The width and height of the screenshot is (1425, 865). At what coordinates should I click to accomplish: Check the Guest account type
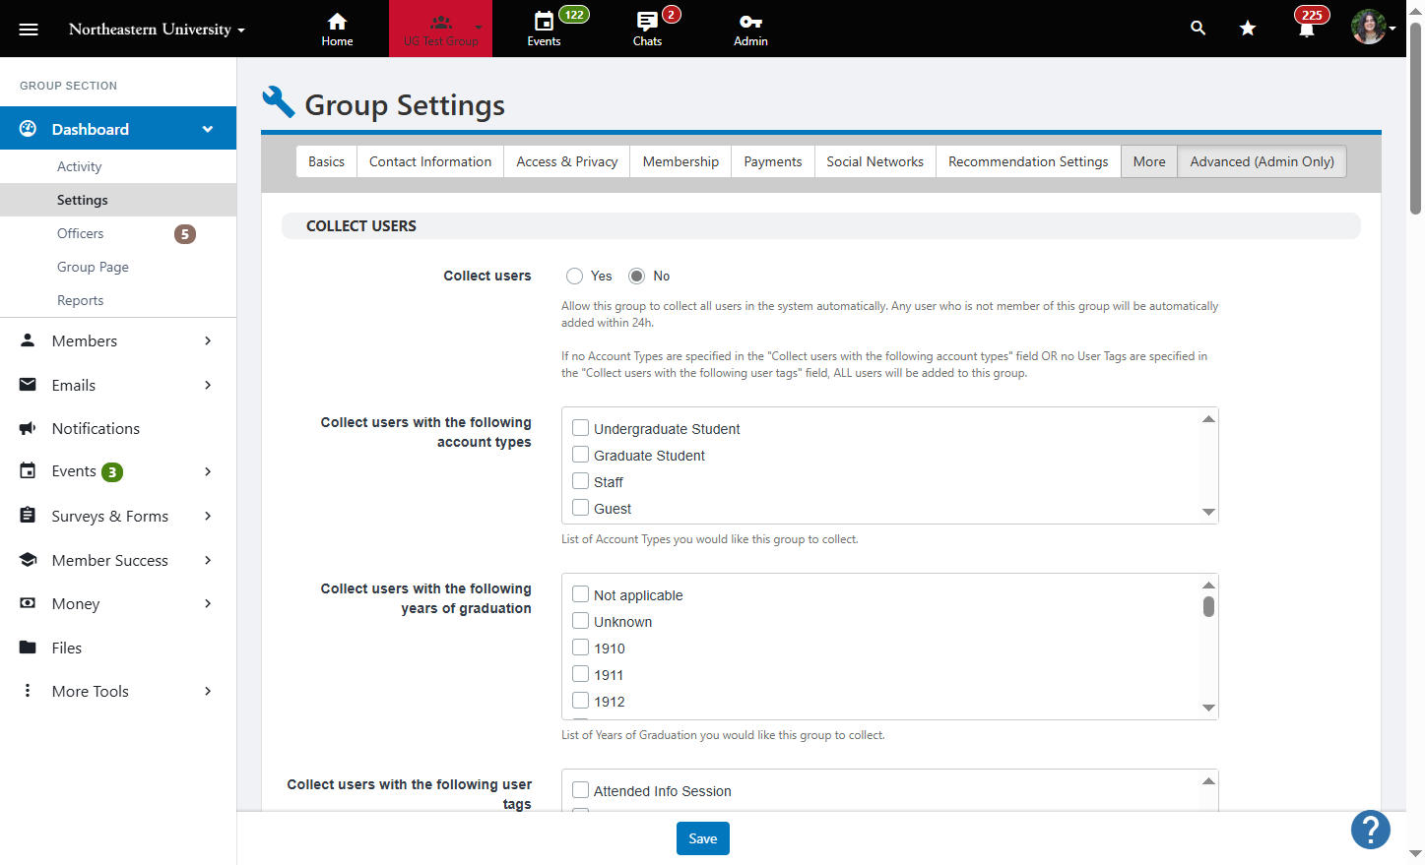click(581, 508)
